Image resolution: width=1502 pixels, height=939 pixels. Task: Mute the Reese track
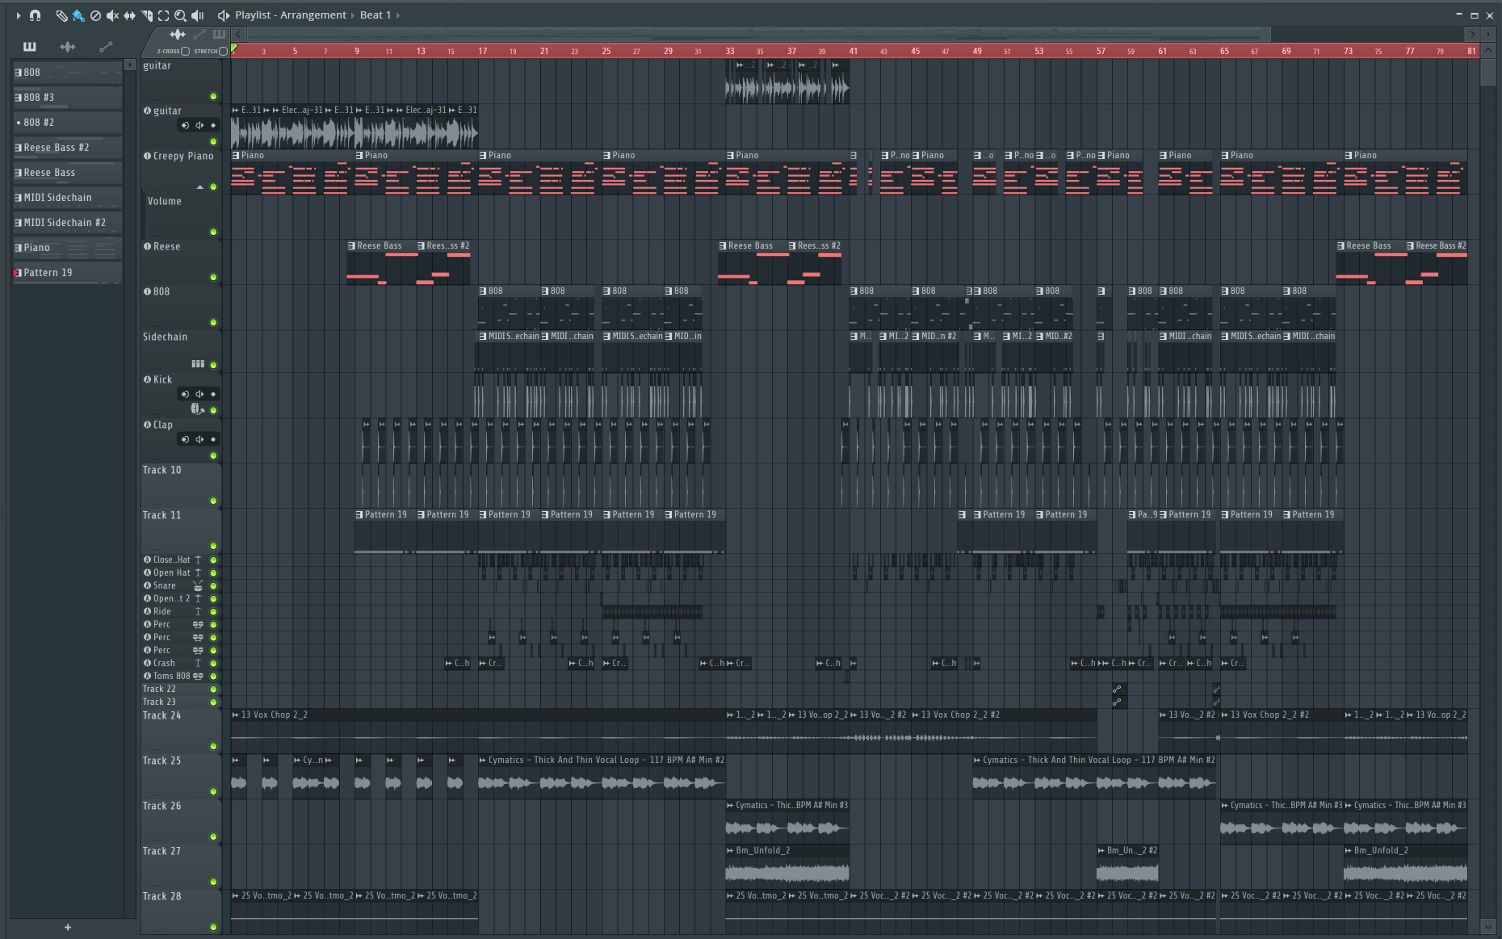pyautogui.click(x=213, y=277)
